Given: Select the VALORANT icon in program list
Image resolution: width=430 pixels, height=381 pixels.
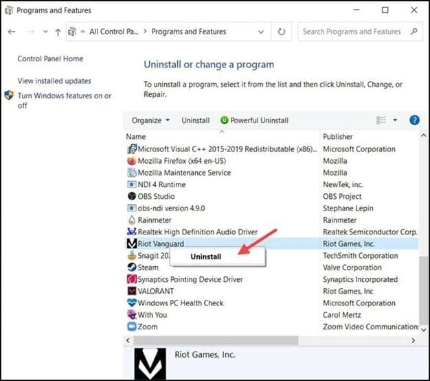Looking at the screenshot, I should point(132,291).
